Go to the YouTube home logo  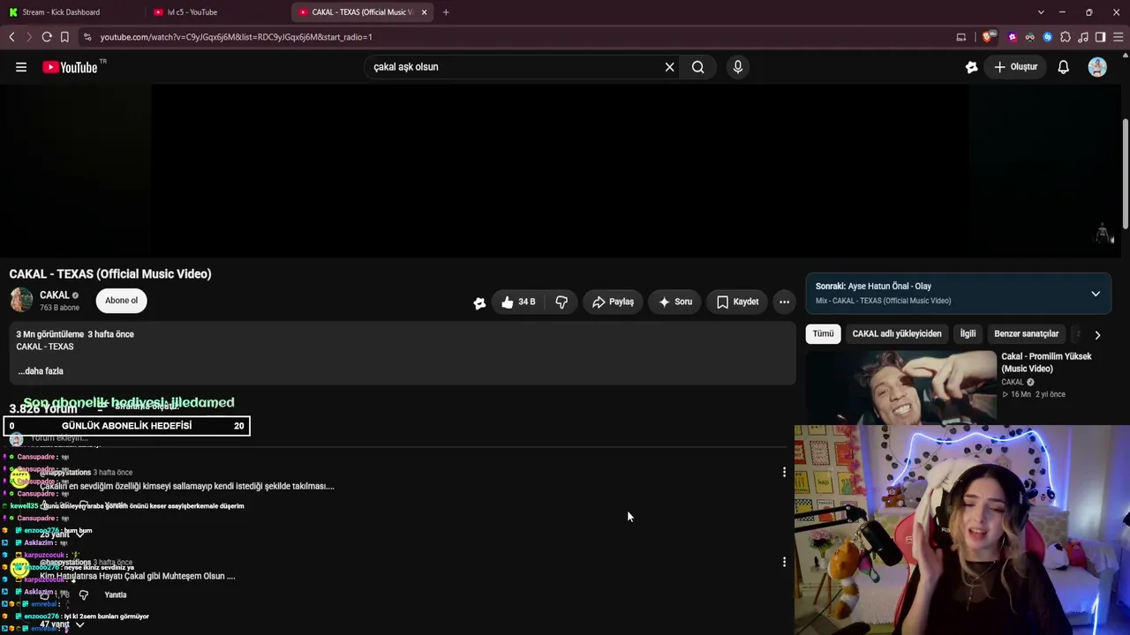71,67
